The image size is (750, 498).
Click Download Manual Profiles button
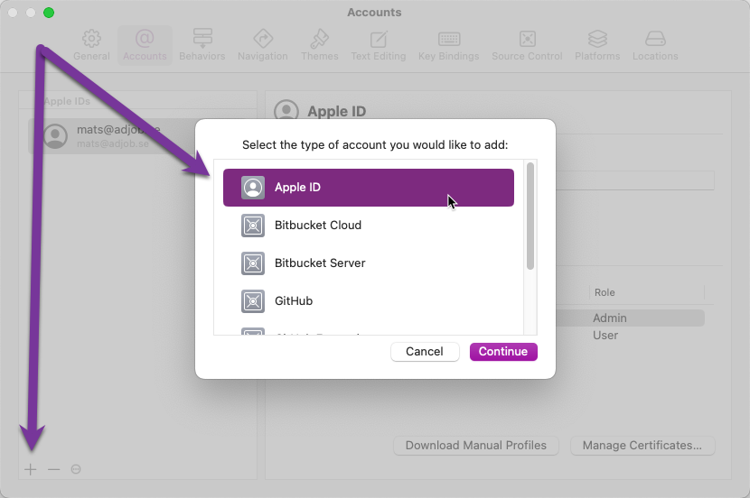click(x=476, y=446)
